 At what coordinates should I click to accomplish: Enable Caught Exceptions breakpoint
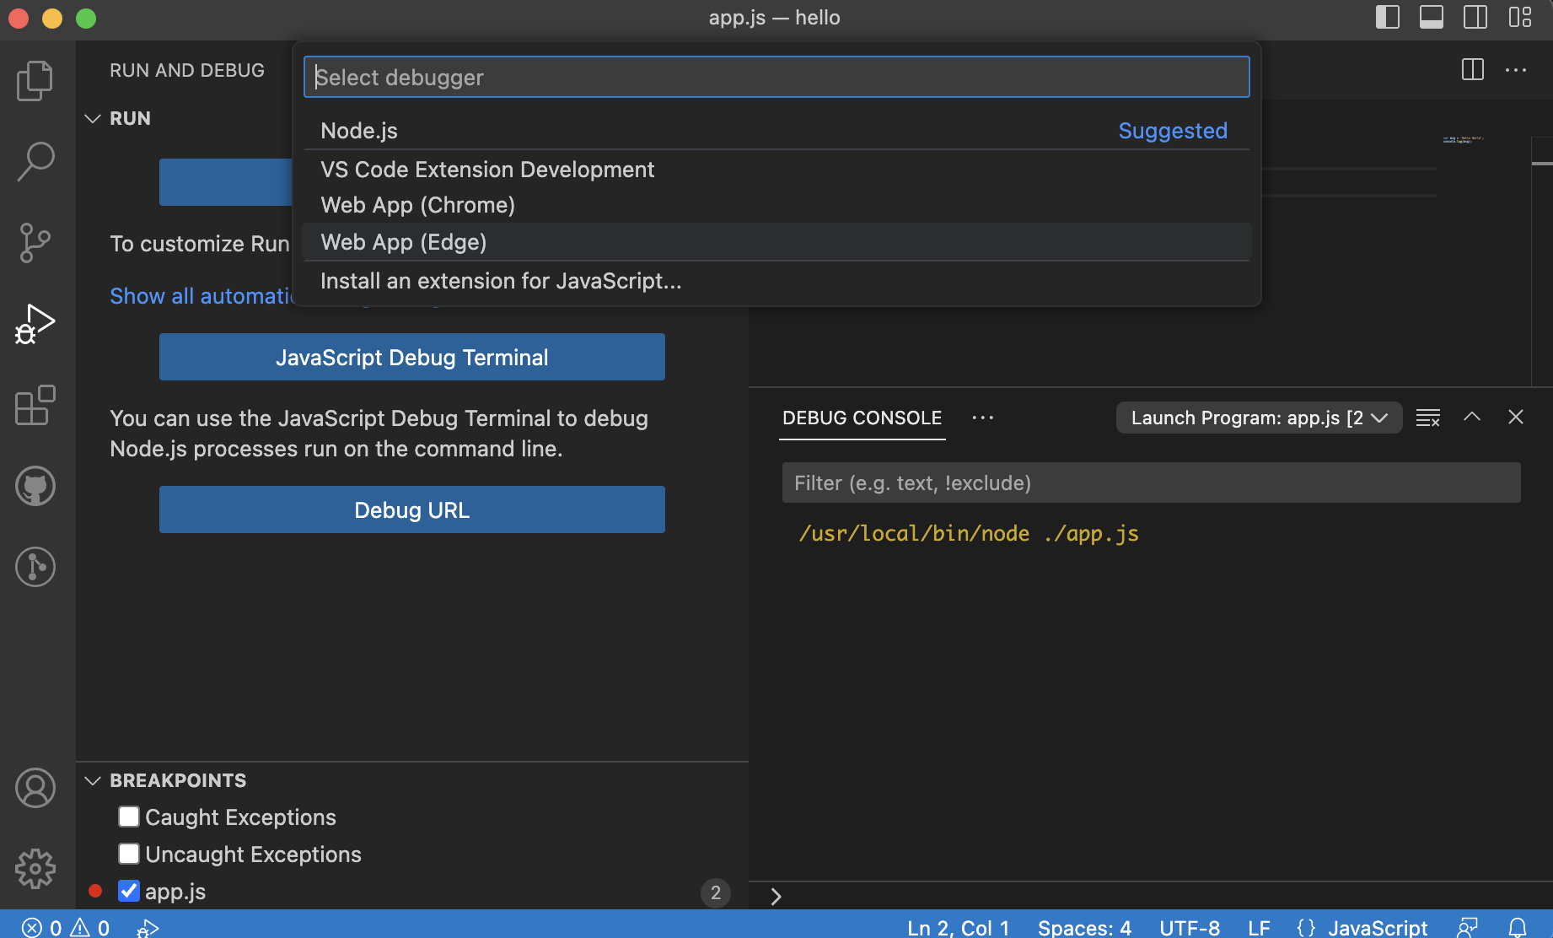coord(127,817)
